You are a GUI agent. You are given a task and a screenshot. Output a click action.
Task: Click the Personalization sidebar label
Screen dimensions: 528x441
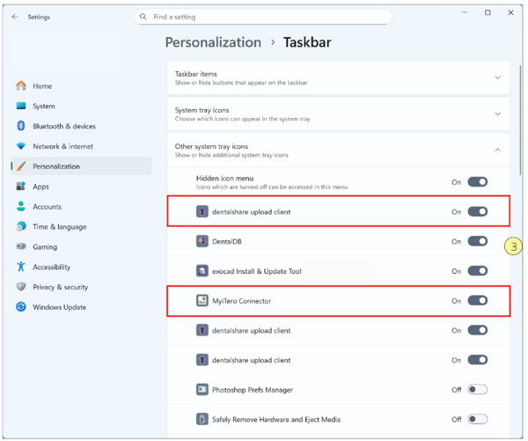56,166
